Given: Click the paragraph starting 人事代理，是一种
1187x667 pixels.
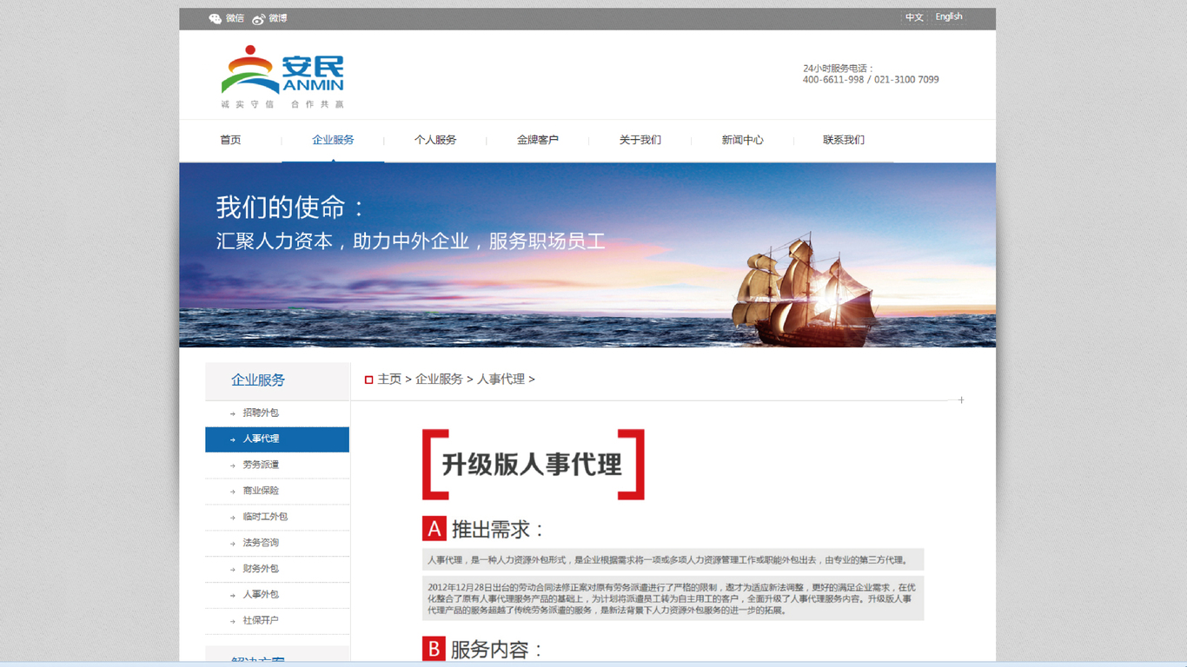Looking at the screenshot, I should click(x=673, y=560).
